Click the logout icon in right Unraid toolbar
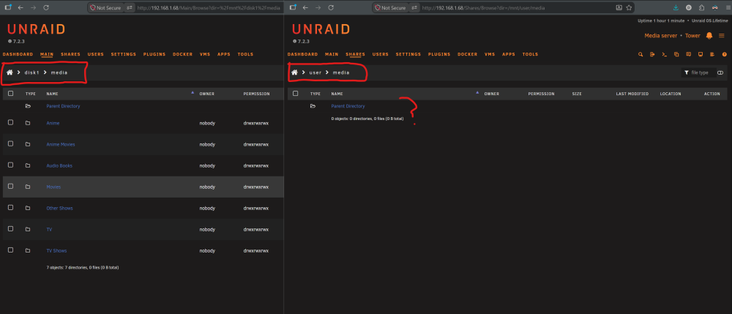Screen dimensions: 732x314 point(652,55)
